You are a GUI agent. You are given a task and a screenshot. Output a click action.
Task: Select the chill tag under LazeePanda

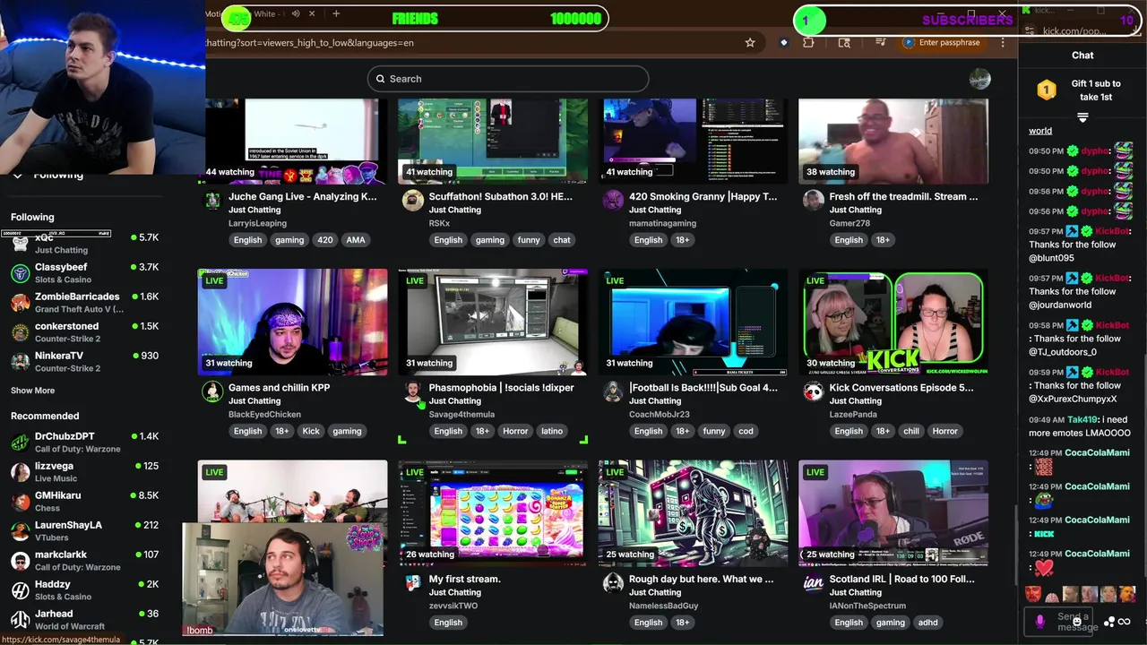911,432
